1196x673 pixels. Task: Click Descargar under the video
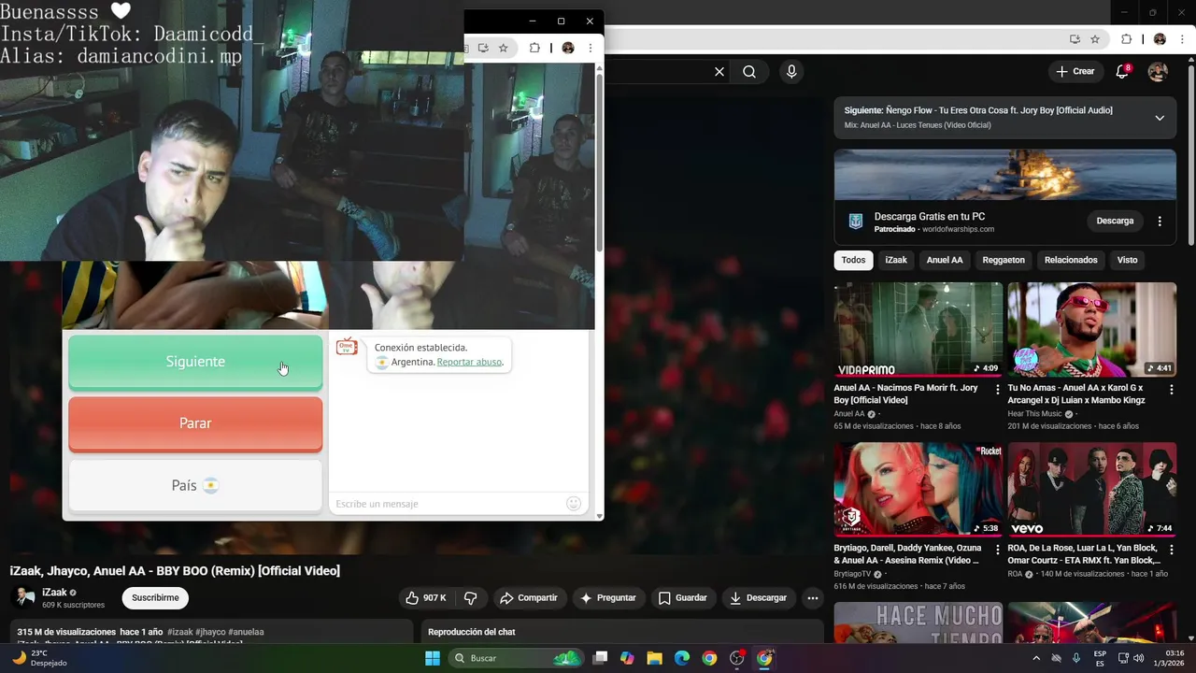[x=758, y=598]
